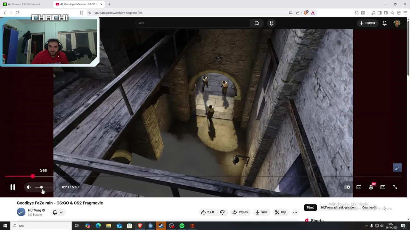This screenshot has width=410, height=230.
Task: Open the Oluştur create menu
Action: pyautogui.click(x=367, y=23)
